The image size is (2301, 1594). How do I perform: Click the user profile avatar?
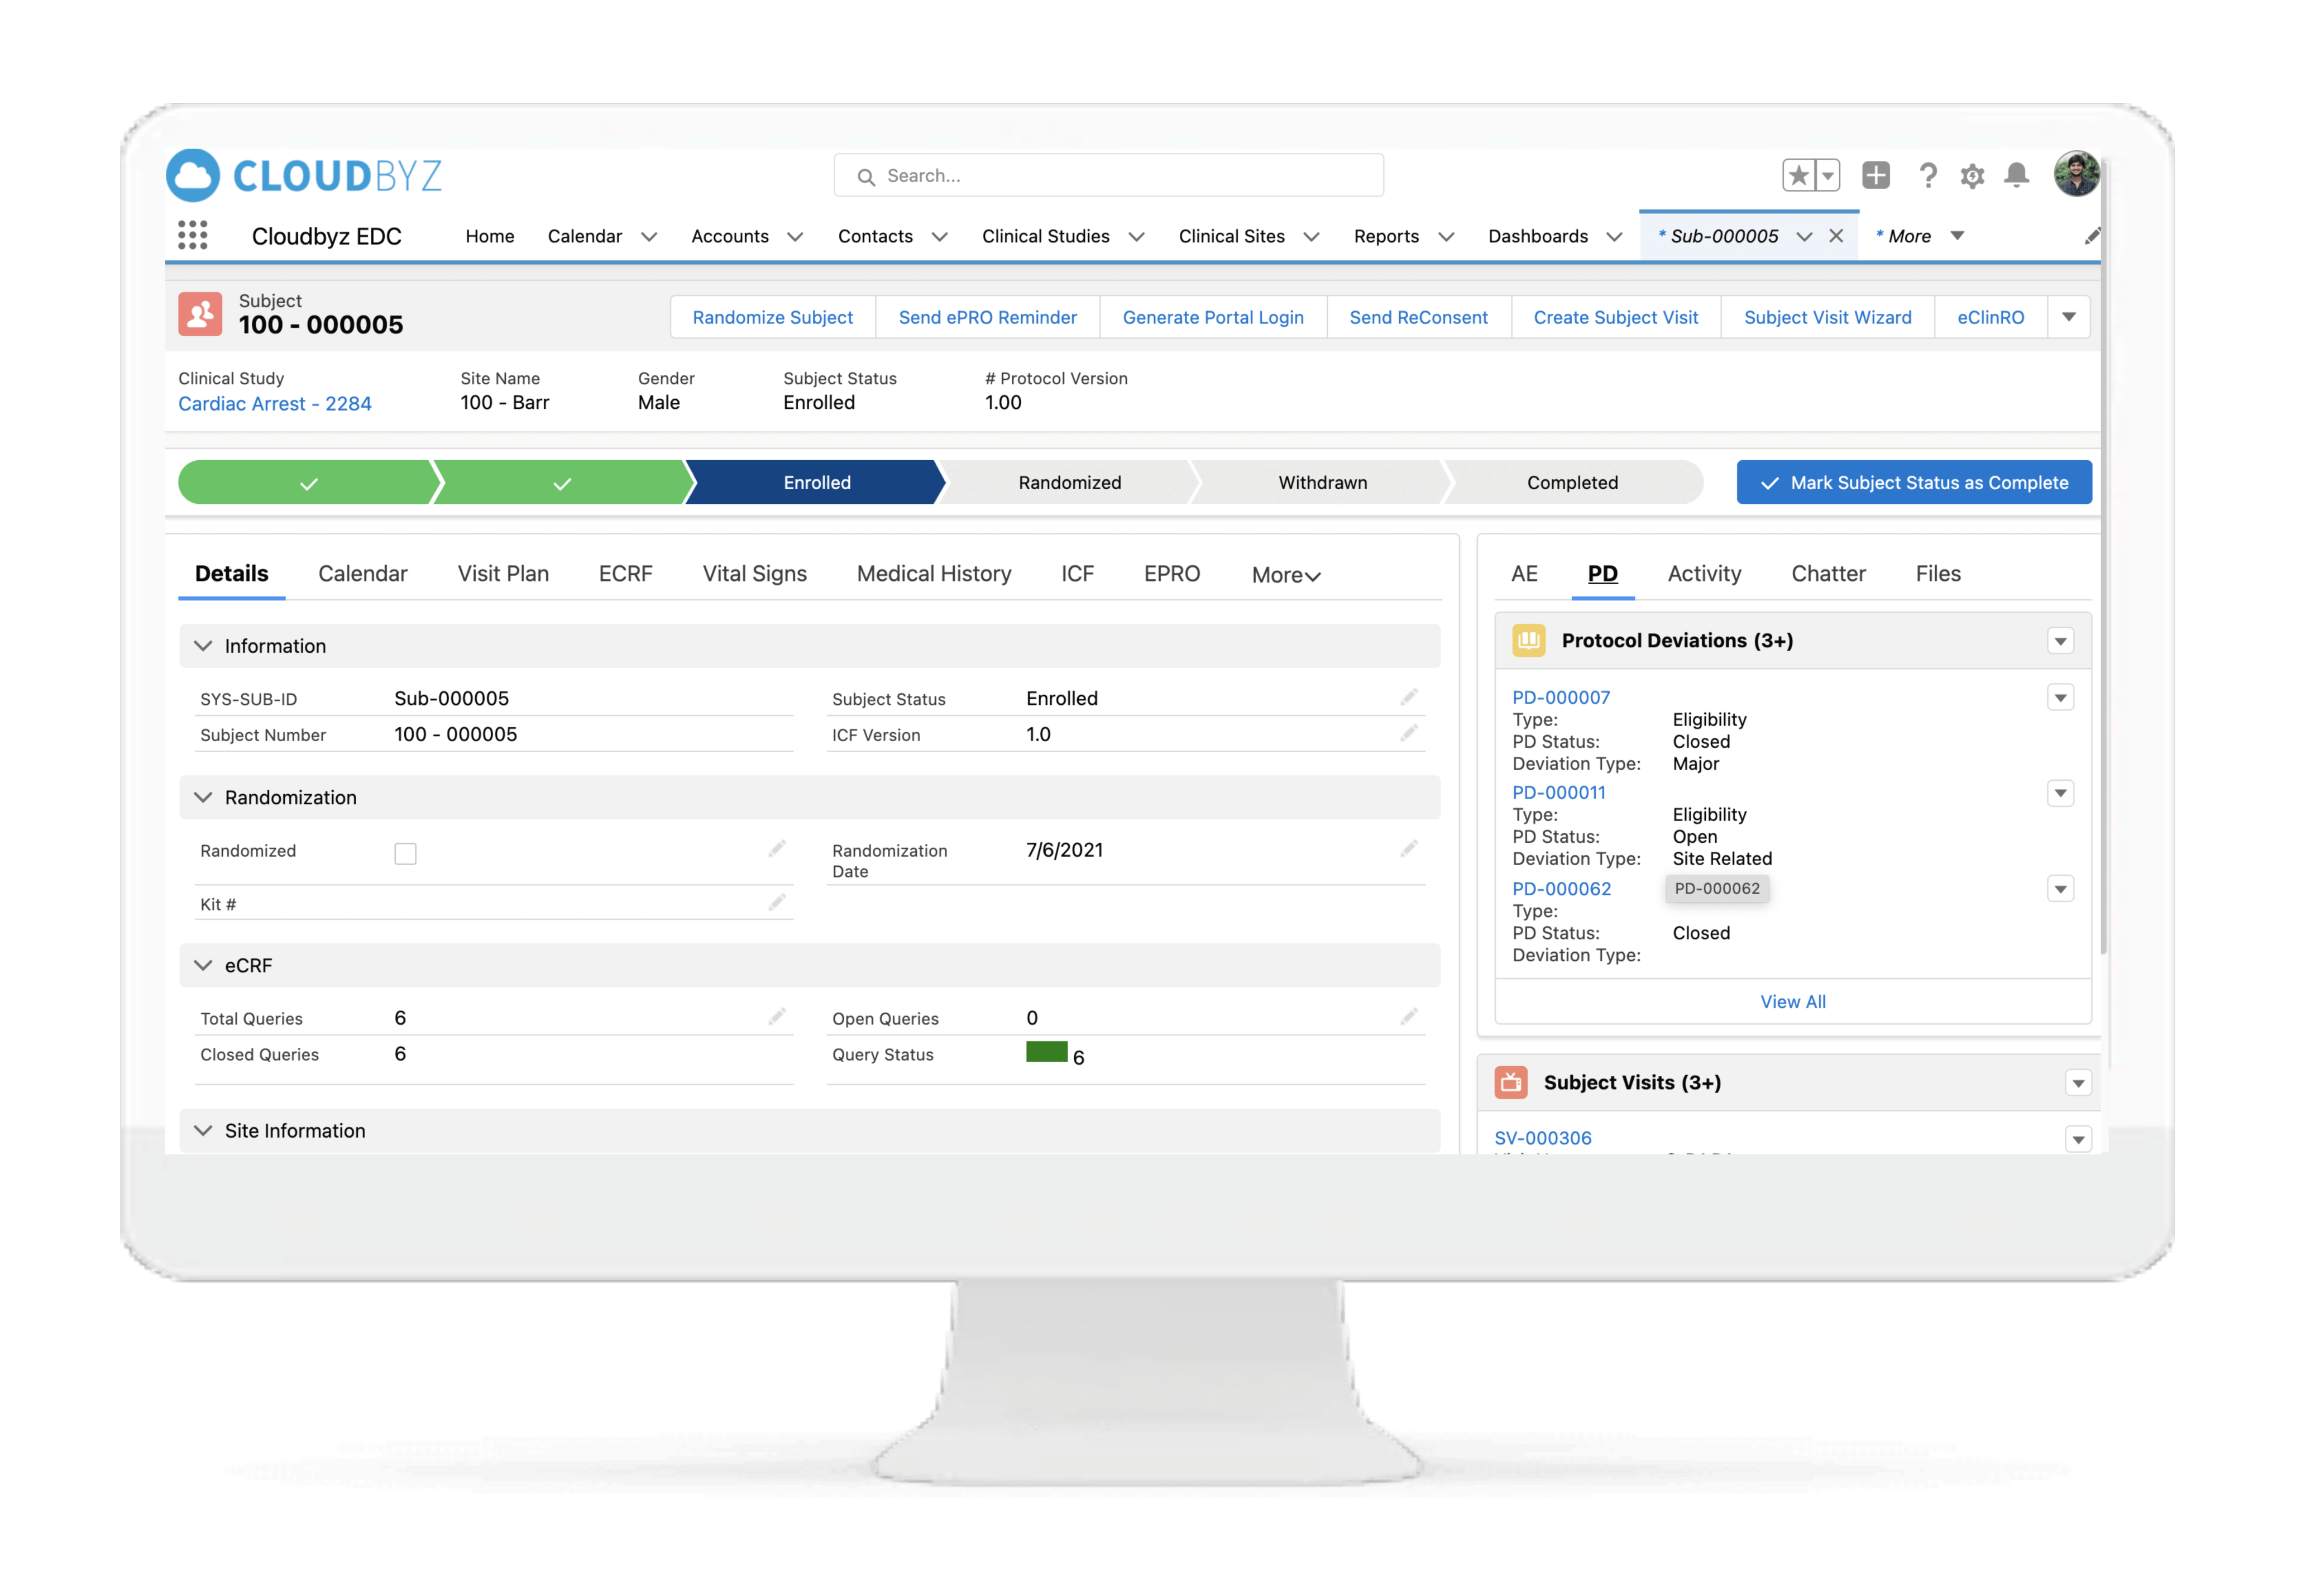pyautogui.click(x=2077, y=175)
